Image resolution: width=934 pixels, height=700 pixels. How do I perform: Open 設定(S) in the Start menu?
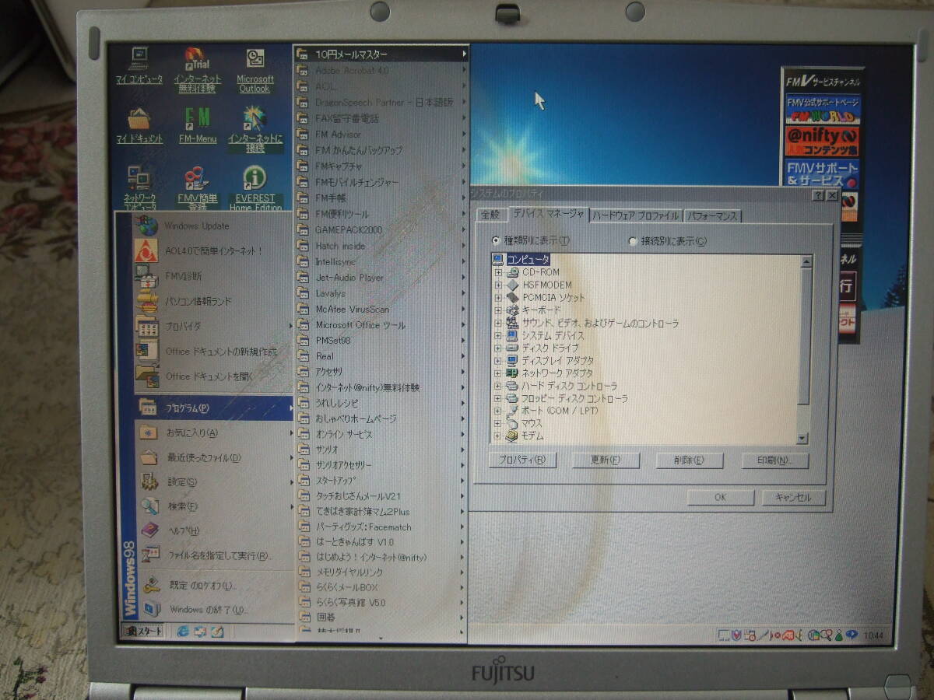pyautogui.click(x=214, y=482)
